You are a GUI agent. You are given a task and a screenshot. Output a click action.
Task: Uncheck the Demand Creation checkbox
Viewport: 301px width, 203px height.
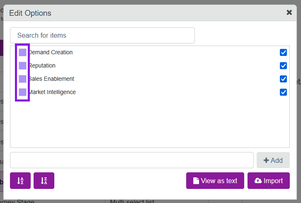[x=284, y=52]
